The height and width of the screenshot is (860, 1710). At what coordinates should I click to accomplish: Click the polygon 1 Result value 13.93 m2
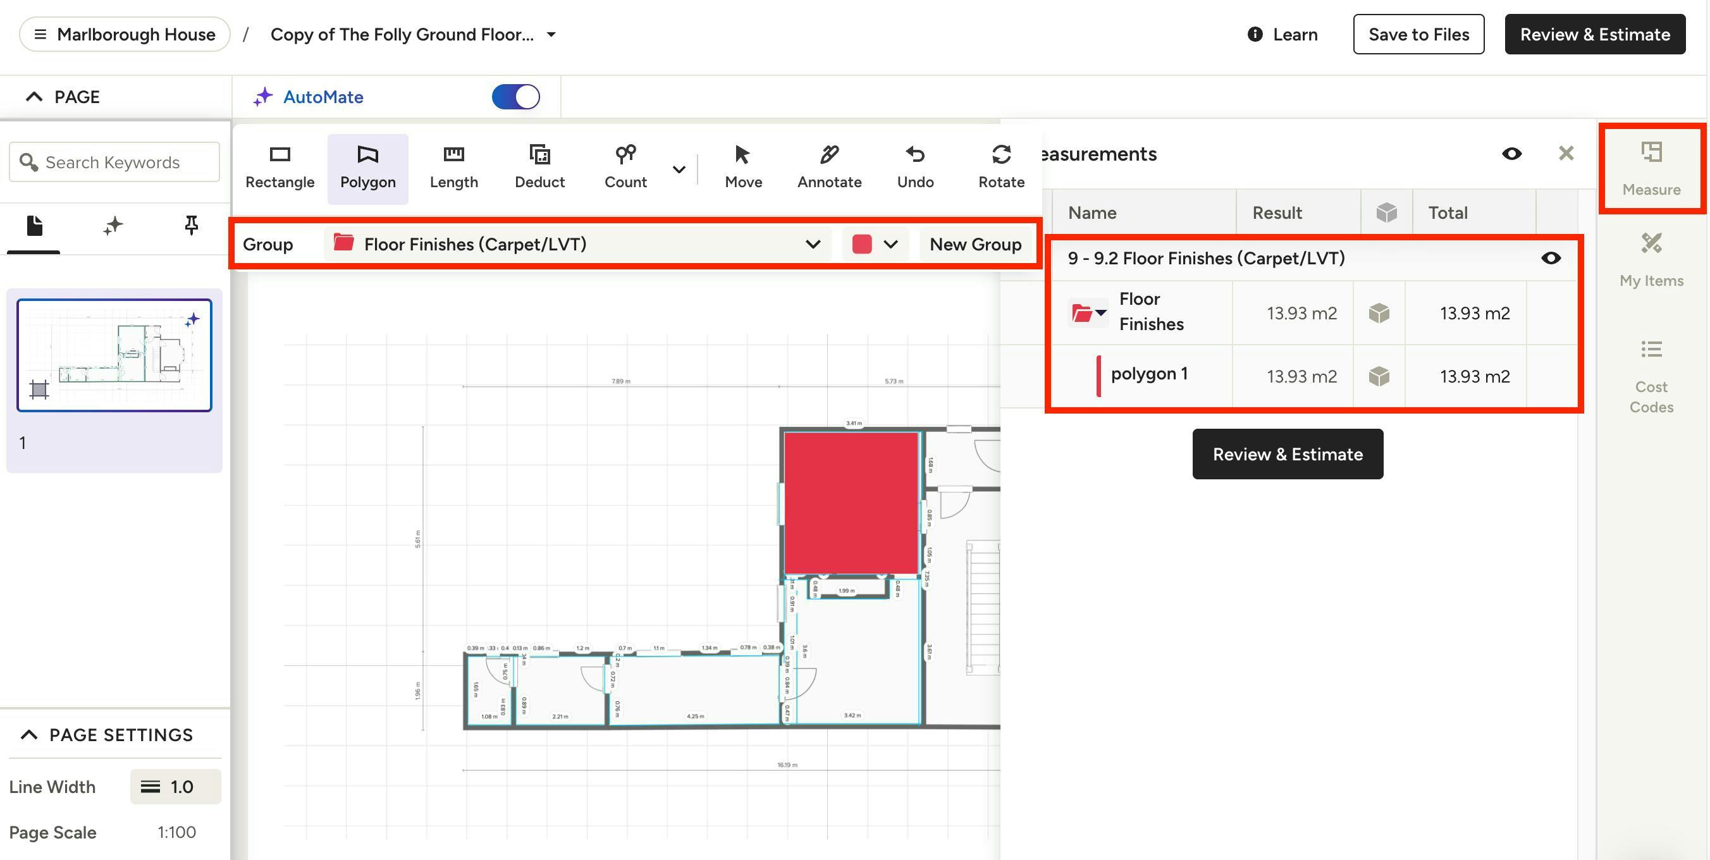point(1301,376)
